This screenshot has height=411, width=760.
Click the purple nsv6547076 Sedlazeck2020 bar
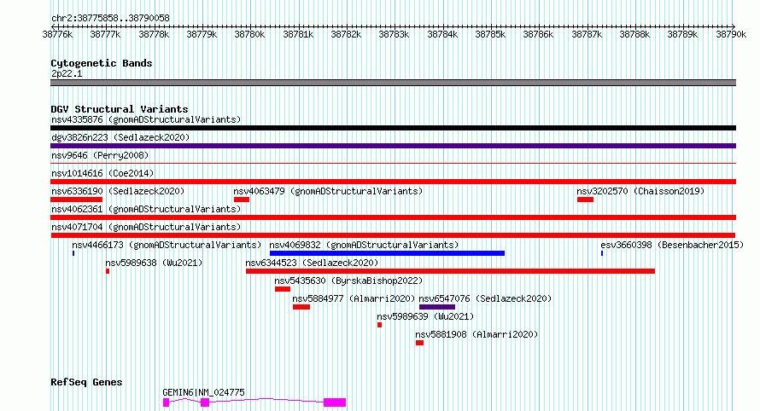coord(437,307)
